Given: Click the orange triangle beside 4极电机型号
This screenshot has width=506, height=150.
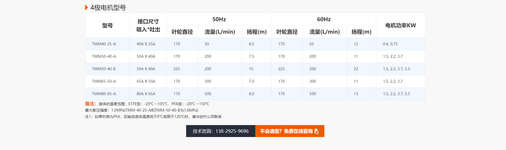Looking at the screenshot, I should coord(86,7).
